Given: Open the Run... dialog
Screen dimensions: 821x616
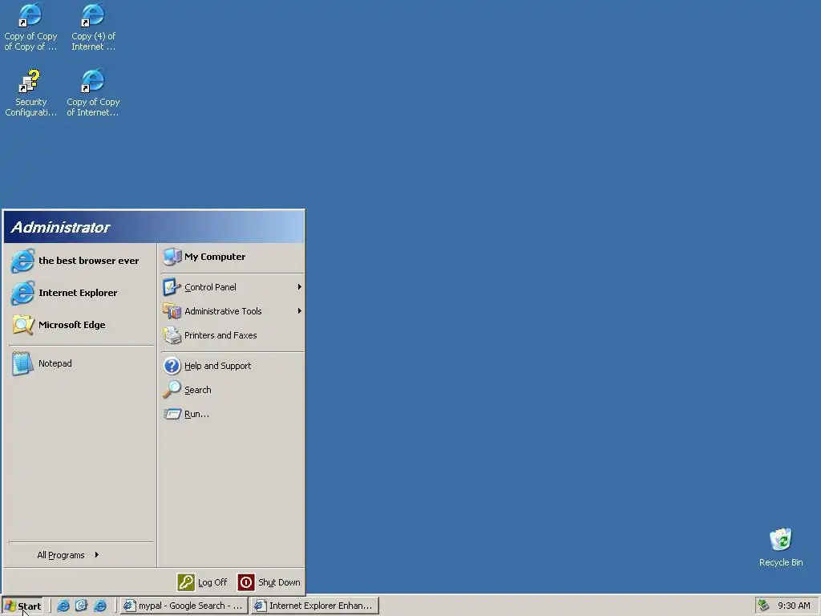Looking at the screenshot, I should point(232,414).
